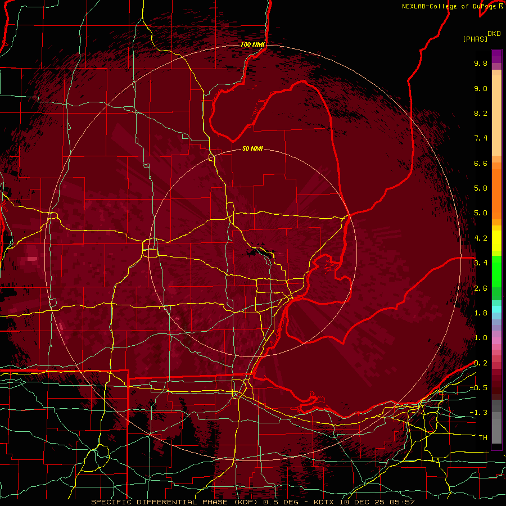The image size is (506, 506).
Task: Click the TH threshold label on the scale
Action: click(483, 438)
